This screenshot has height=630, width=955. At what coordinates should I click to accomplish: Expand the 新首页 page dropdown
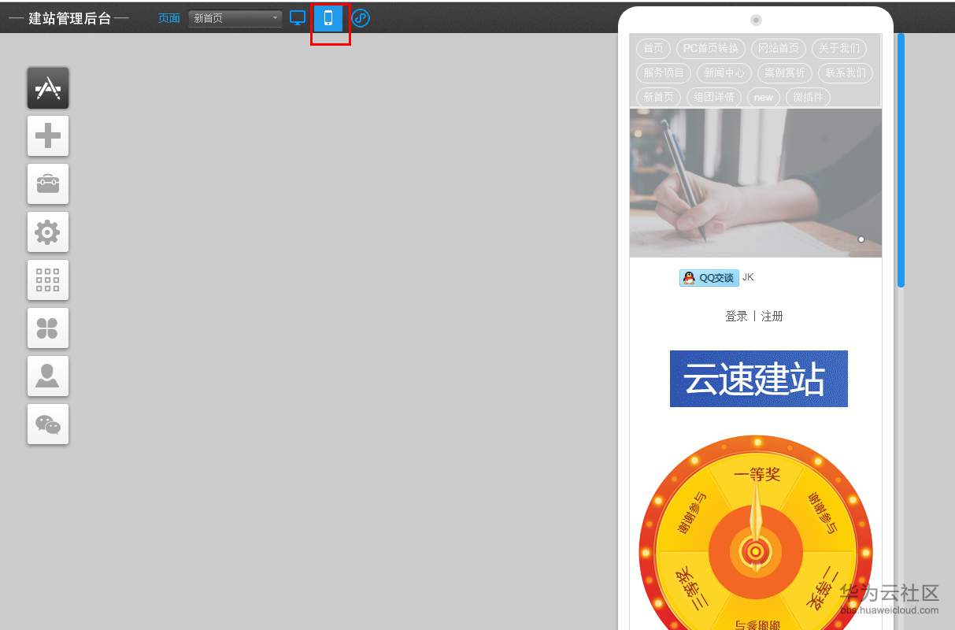pyautogui.click(x=235, y=18)
